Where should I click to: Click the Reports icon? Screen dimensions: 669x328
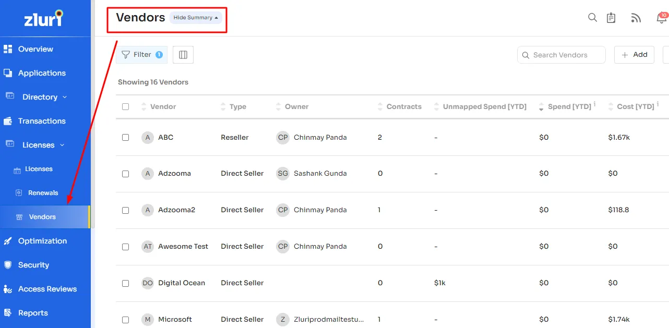(8, 313)
